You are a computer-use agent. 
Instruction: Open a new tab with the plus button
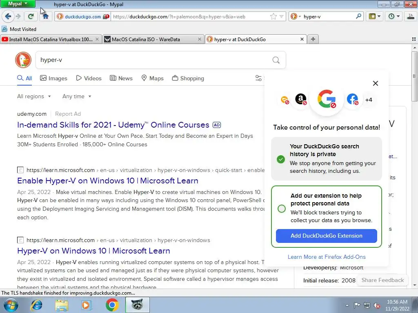(x=313, y=39)
